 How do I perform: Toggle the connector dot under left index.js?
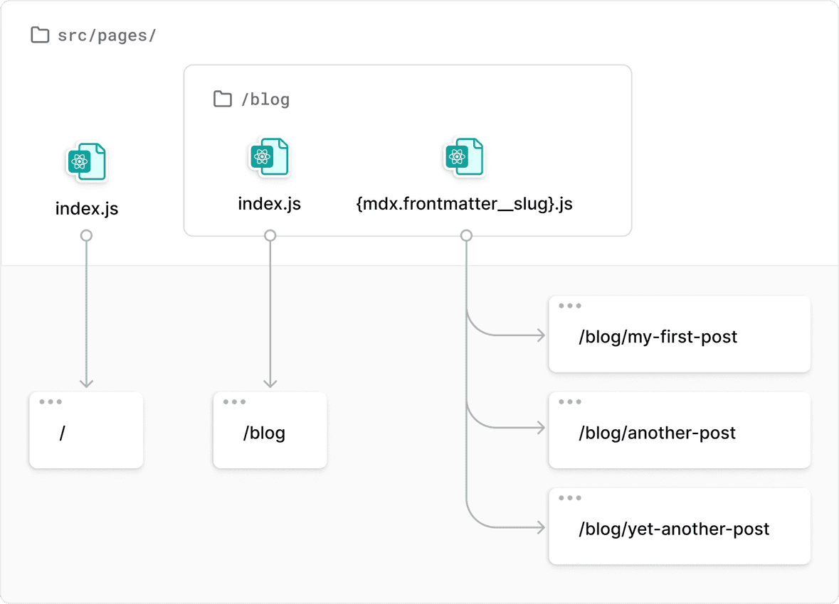tap(87, 234)
